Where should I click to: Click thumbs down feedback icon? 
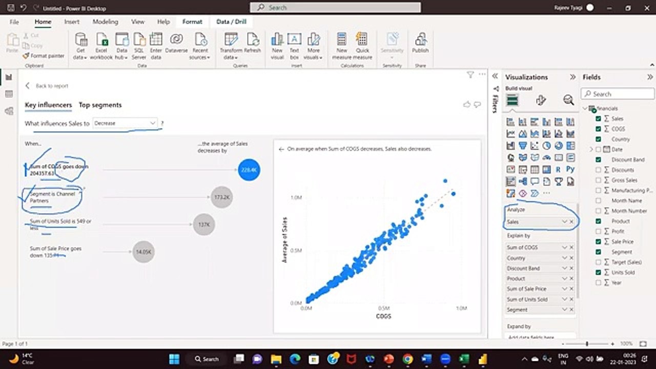(x=477, y=105)
